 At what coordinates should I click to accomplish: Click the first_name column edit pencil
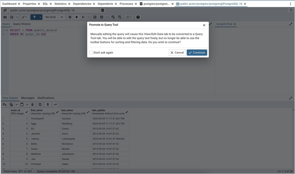[x=57, y=112]
